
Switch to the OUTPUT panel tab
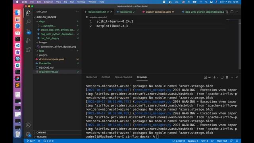click(106, 77)
